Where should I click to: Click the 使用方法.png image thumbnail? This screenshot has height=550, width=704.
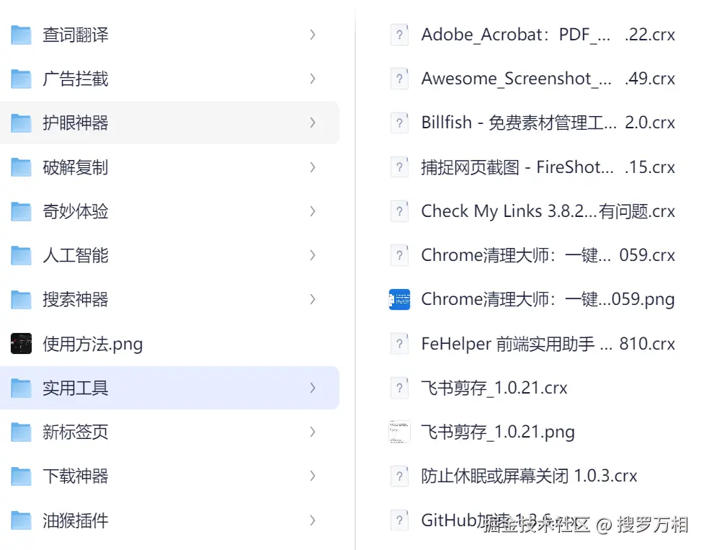tap(22, 344)
